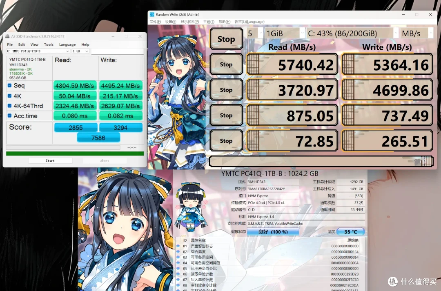Image resolution: width=441 pixels, height=291 pixels.
Task: Open the 显示状态(P) menu in CrystalDiskMark
Action: click(189, 22)
